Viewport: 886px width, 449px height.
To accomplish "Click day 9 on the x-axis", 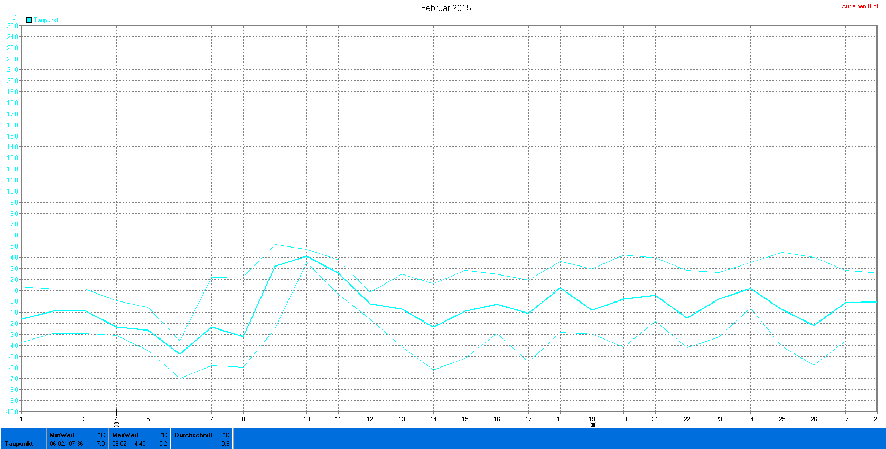I will click(275, 419).
